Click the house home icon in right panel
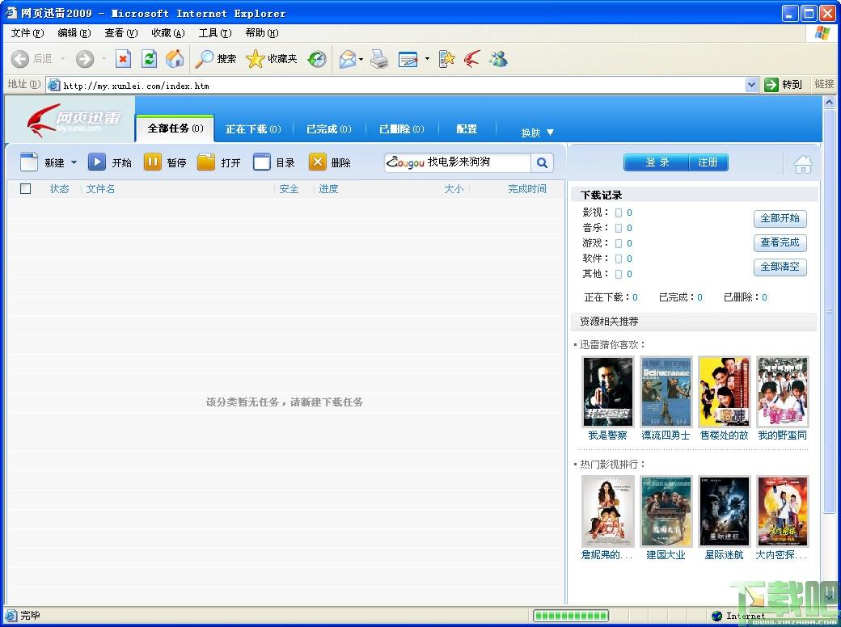Image resolution: width=841 pixels, height=627 pixels. pyautogui.click(x=803, y=164)
